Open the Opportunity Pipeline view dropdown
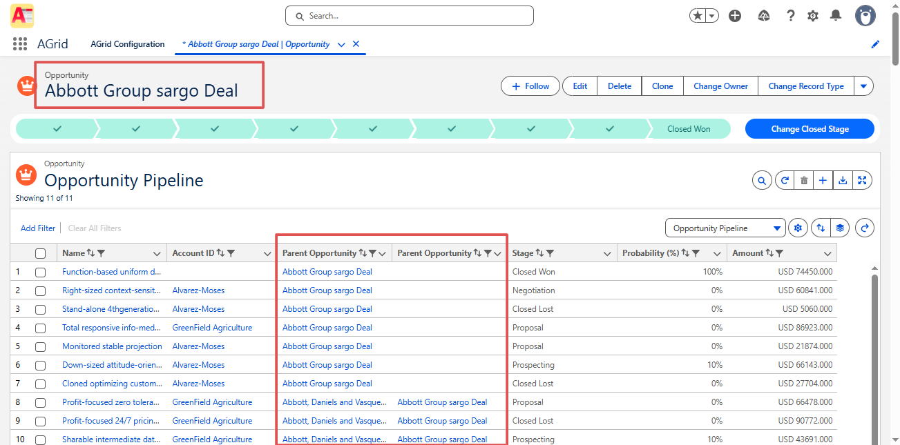 (725, 228)
